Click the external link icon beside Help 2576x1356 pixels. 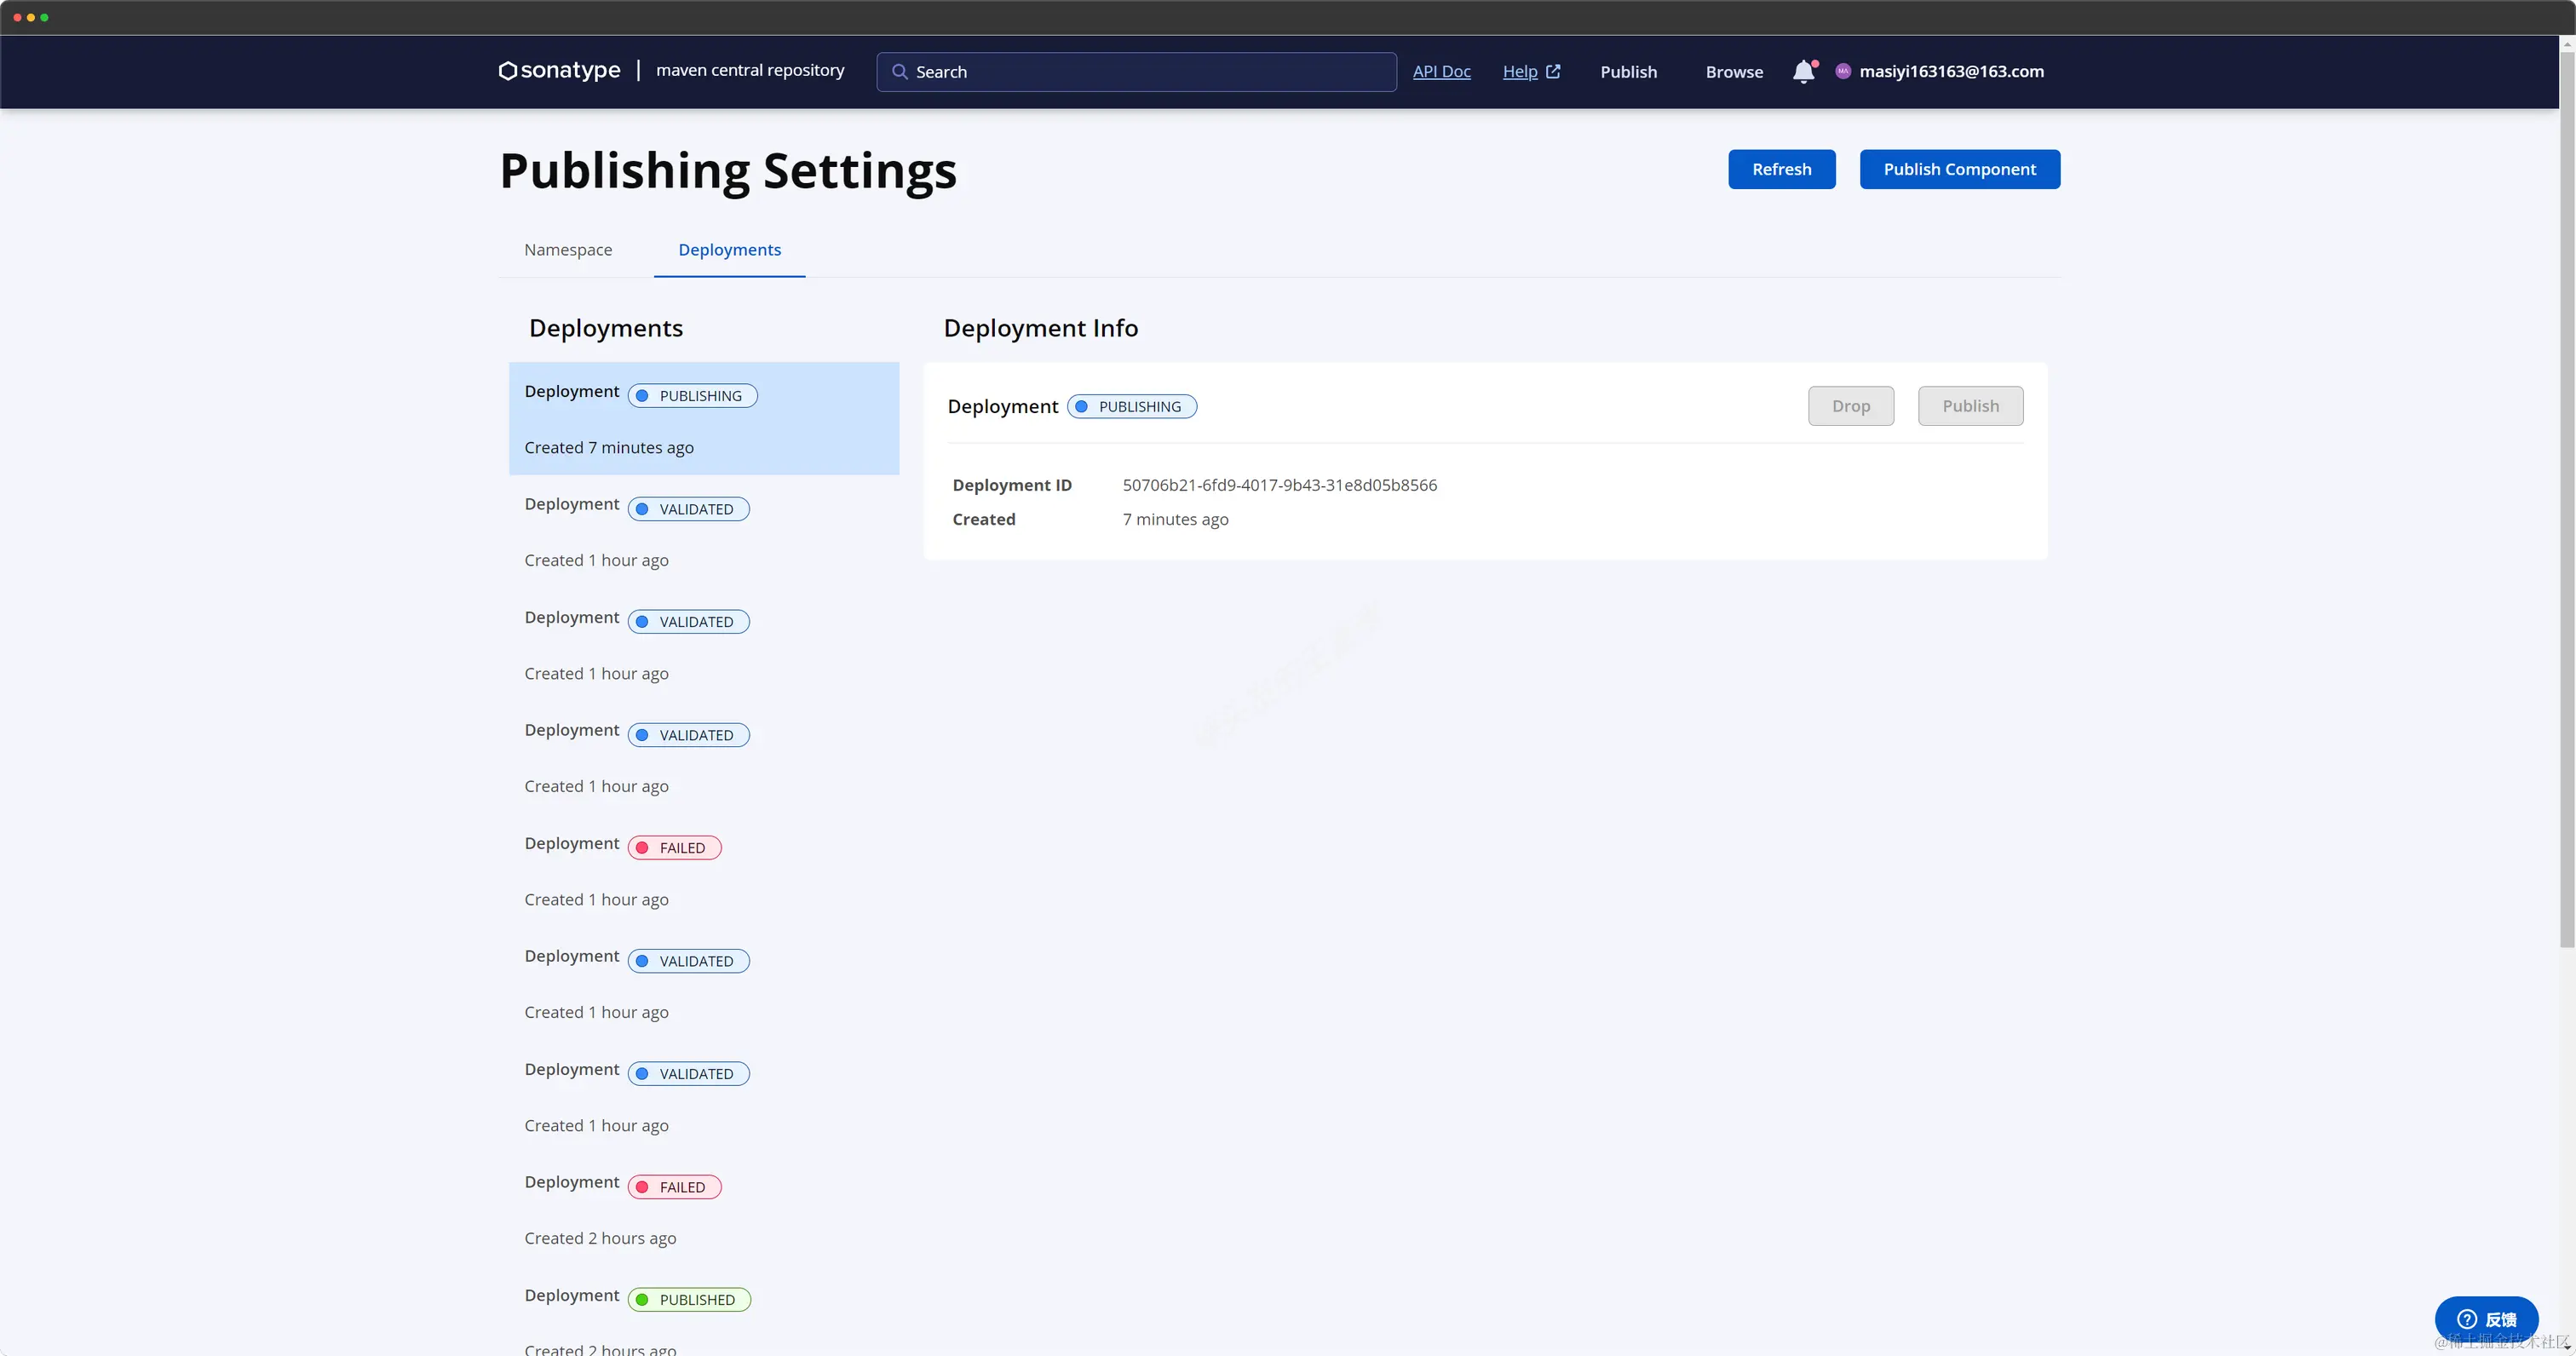[x=1553, y=71]
